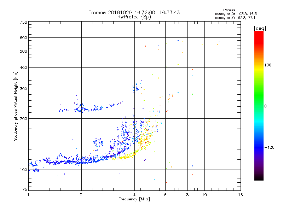Click the plot title 'Tromsø 20161029 16:32:00-16:33:43'
283x212 pixels.
tap(134, 12)
